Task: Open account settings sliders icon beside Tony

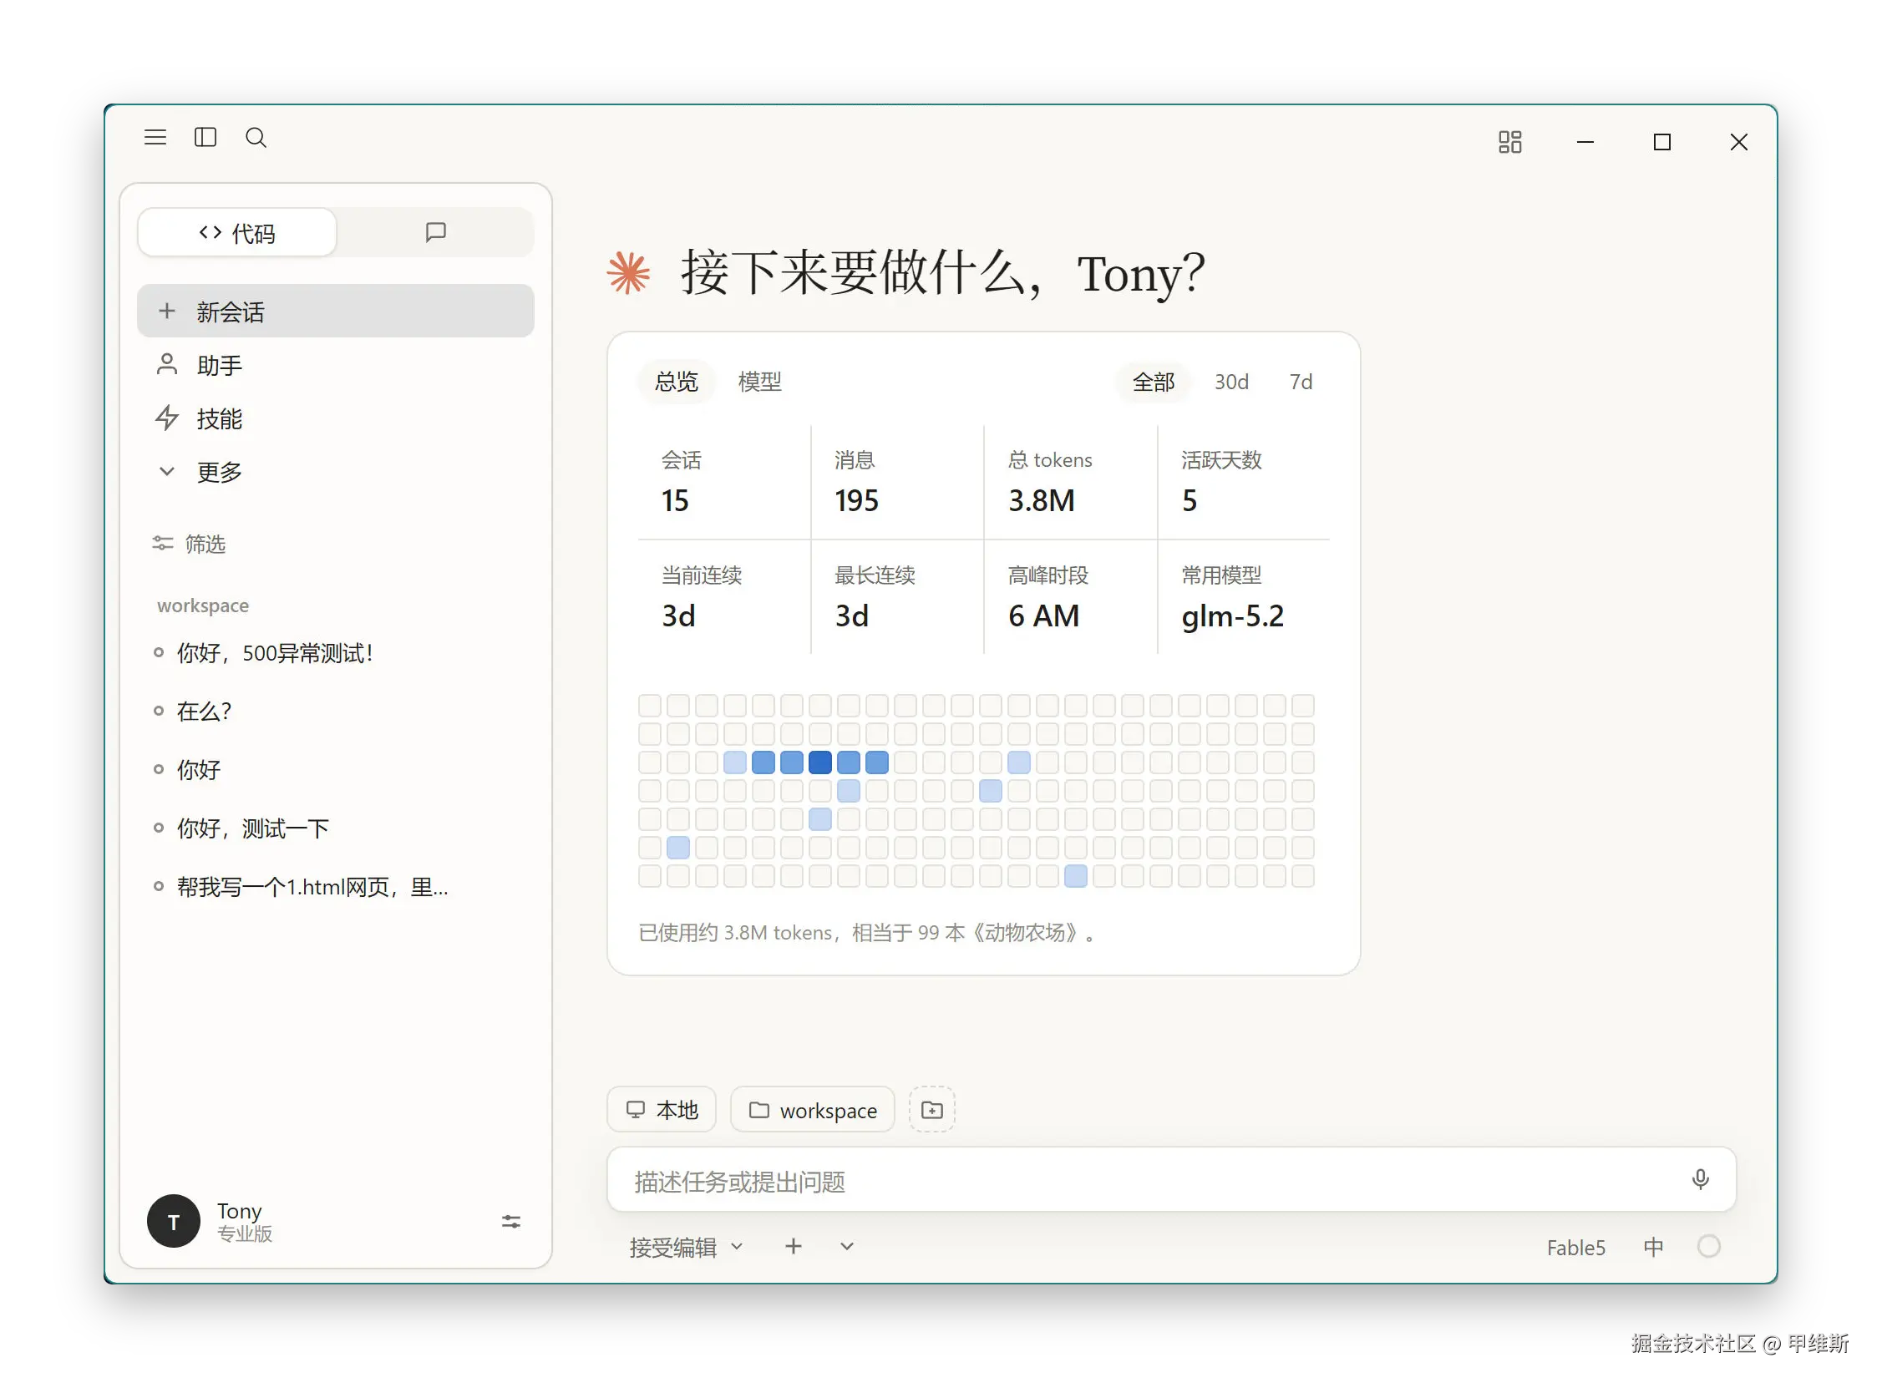Action: click(511, 1223)
